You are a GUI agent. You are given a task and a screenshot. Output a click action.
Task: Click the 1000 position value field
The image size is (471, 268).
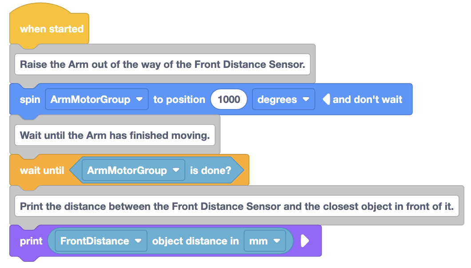pos(229,99)
